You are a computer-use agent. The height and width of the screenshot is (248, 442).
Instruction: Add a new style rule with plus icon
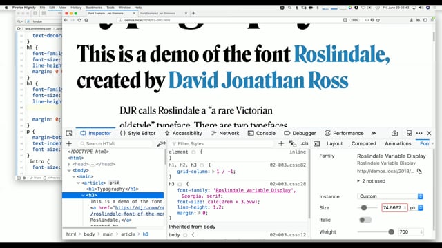click(x=281, y=144)
